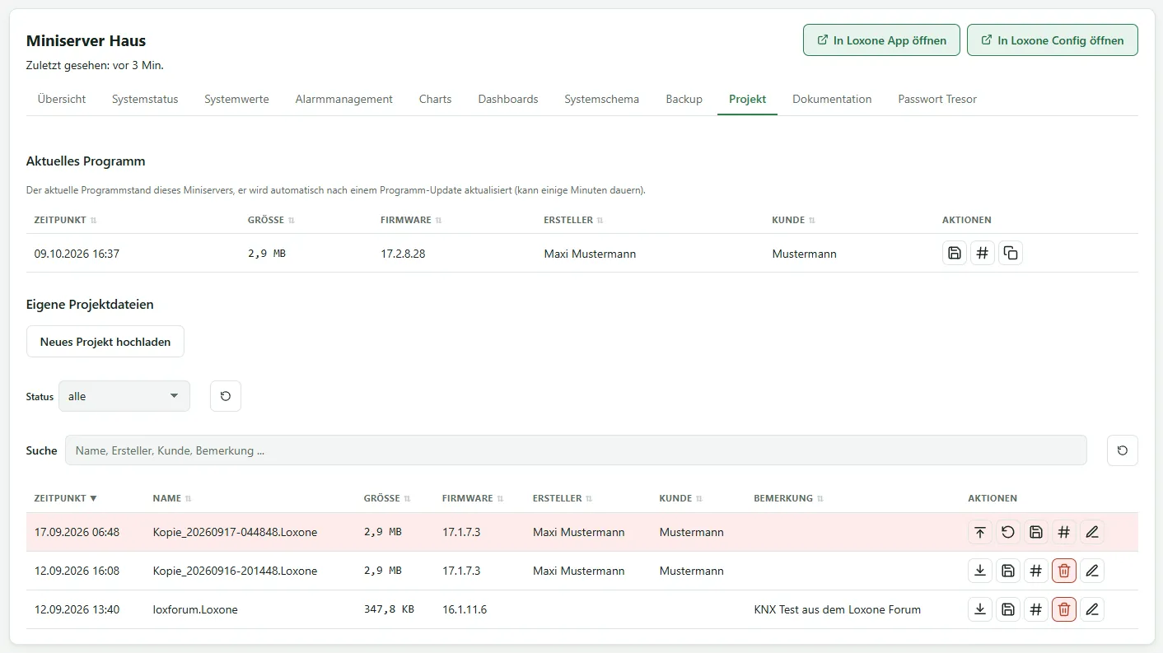The height and width of the screenshot is (653, 1163).
Task: Click the remark 'KNX Test aus dem Loxone Forum'
Action: point(838,609)
